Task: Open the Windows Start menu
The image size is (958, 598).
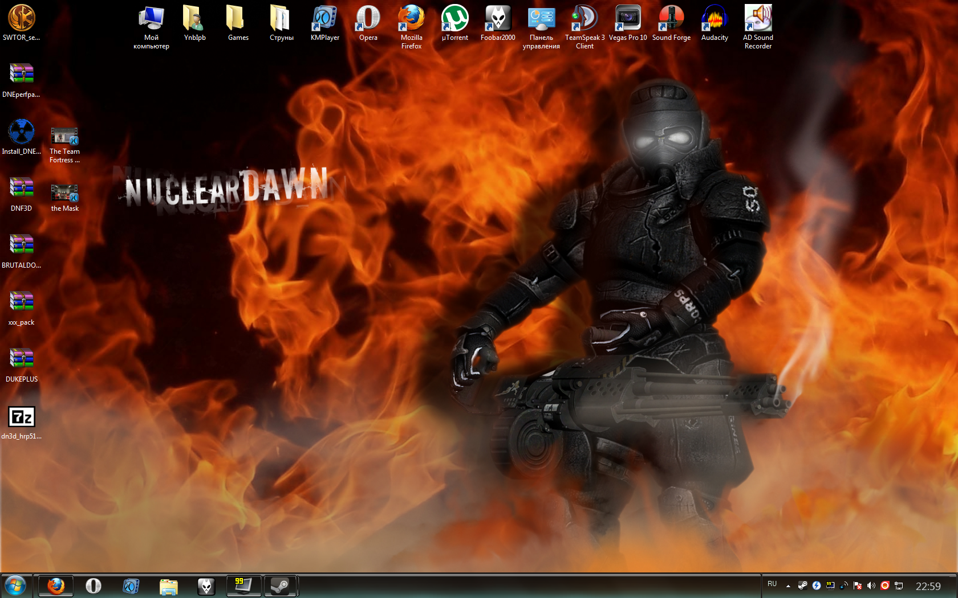Action: tap(15, 585)
